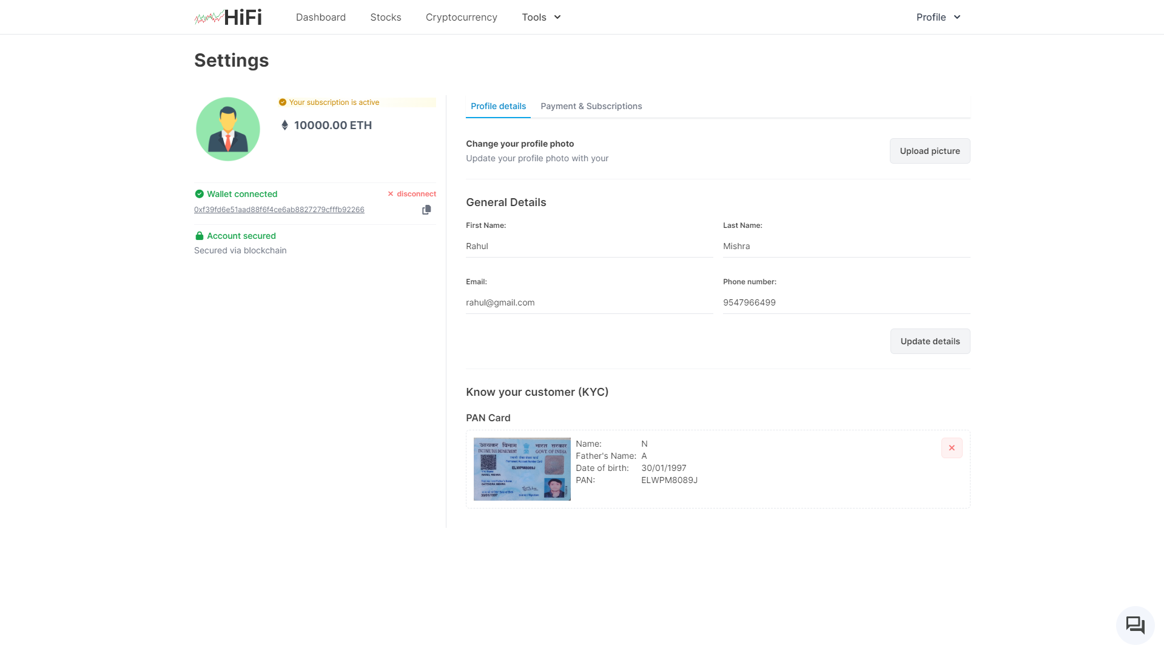The width and height of the screenshot is (1164, 654).
Task: Click the Update details button
Action: point(930,341)
